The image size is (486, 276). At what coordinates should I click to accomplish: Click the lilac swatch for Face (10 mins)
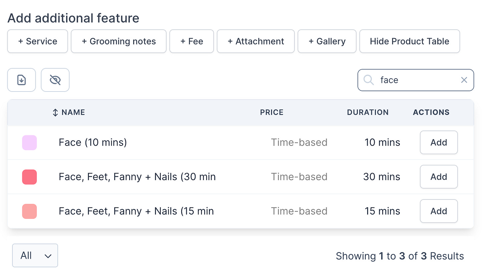[x=29, y=143]
